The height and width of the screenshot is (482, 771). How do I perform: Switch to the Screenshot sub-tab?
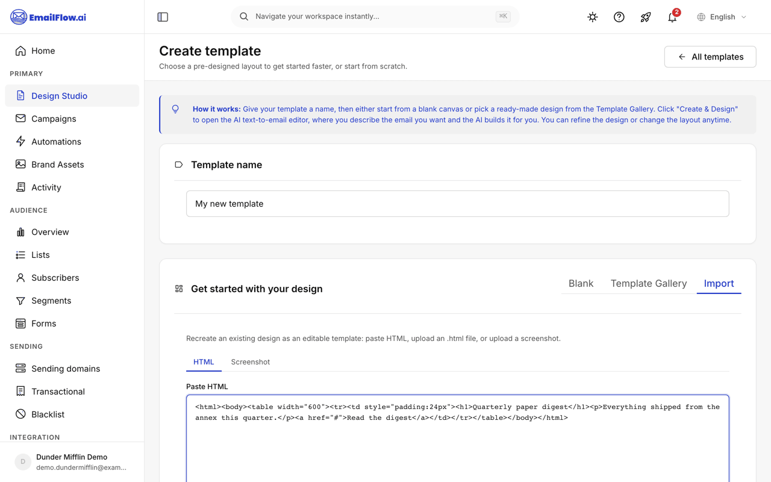click(x=251, y=362)
